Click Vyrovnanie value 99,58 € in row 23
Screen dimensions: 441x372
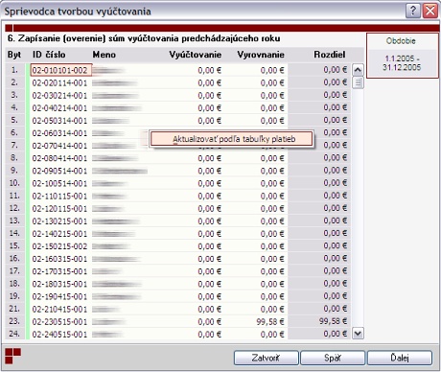270,322
